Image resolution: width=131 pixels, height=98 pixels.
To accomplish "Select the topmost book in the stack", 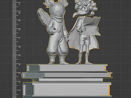I will tap(67, 68).
